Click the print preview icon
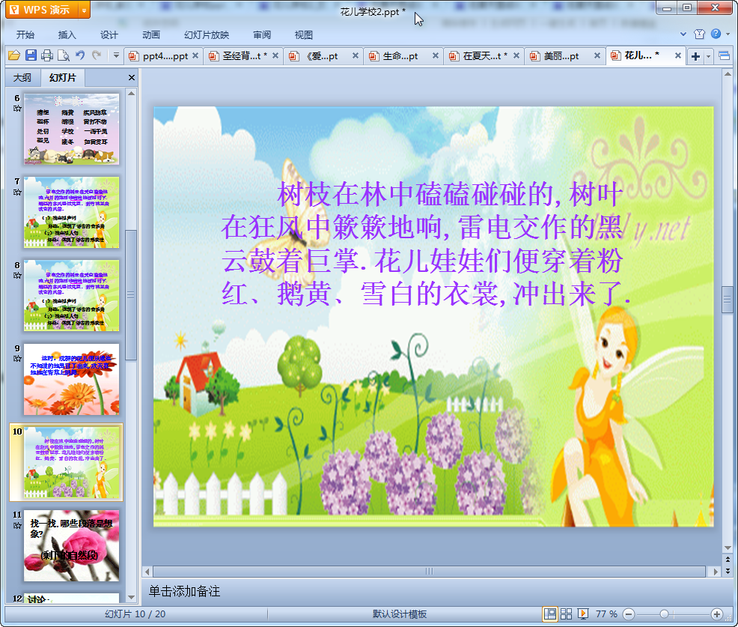Screen dimensions: 738x627 point(64,55)
